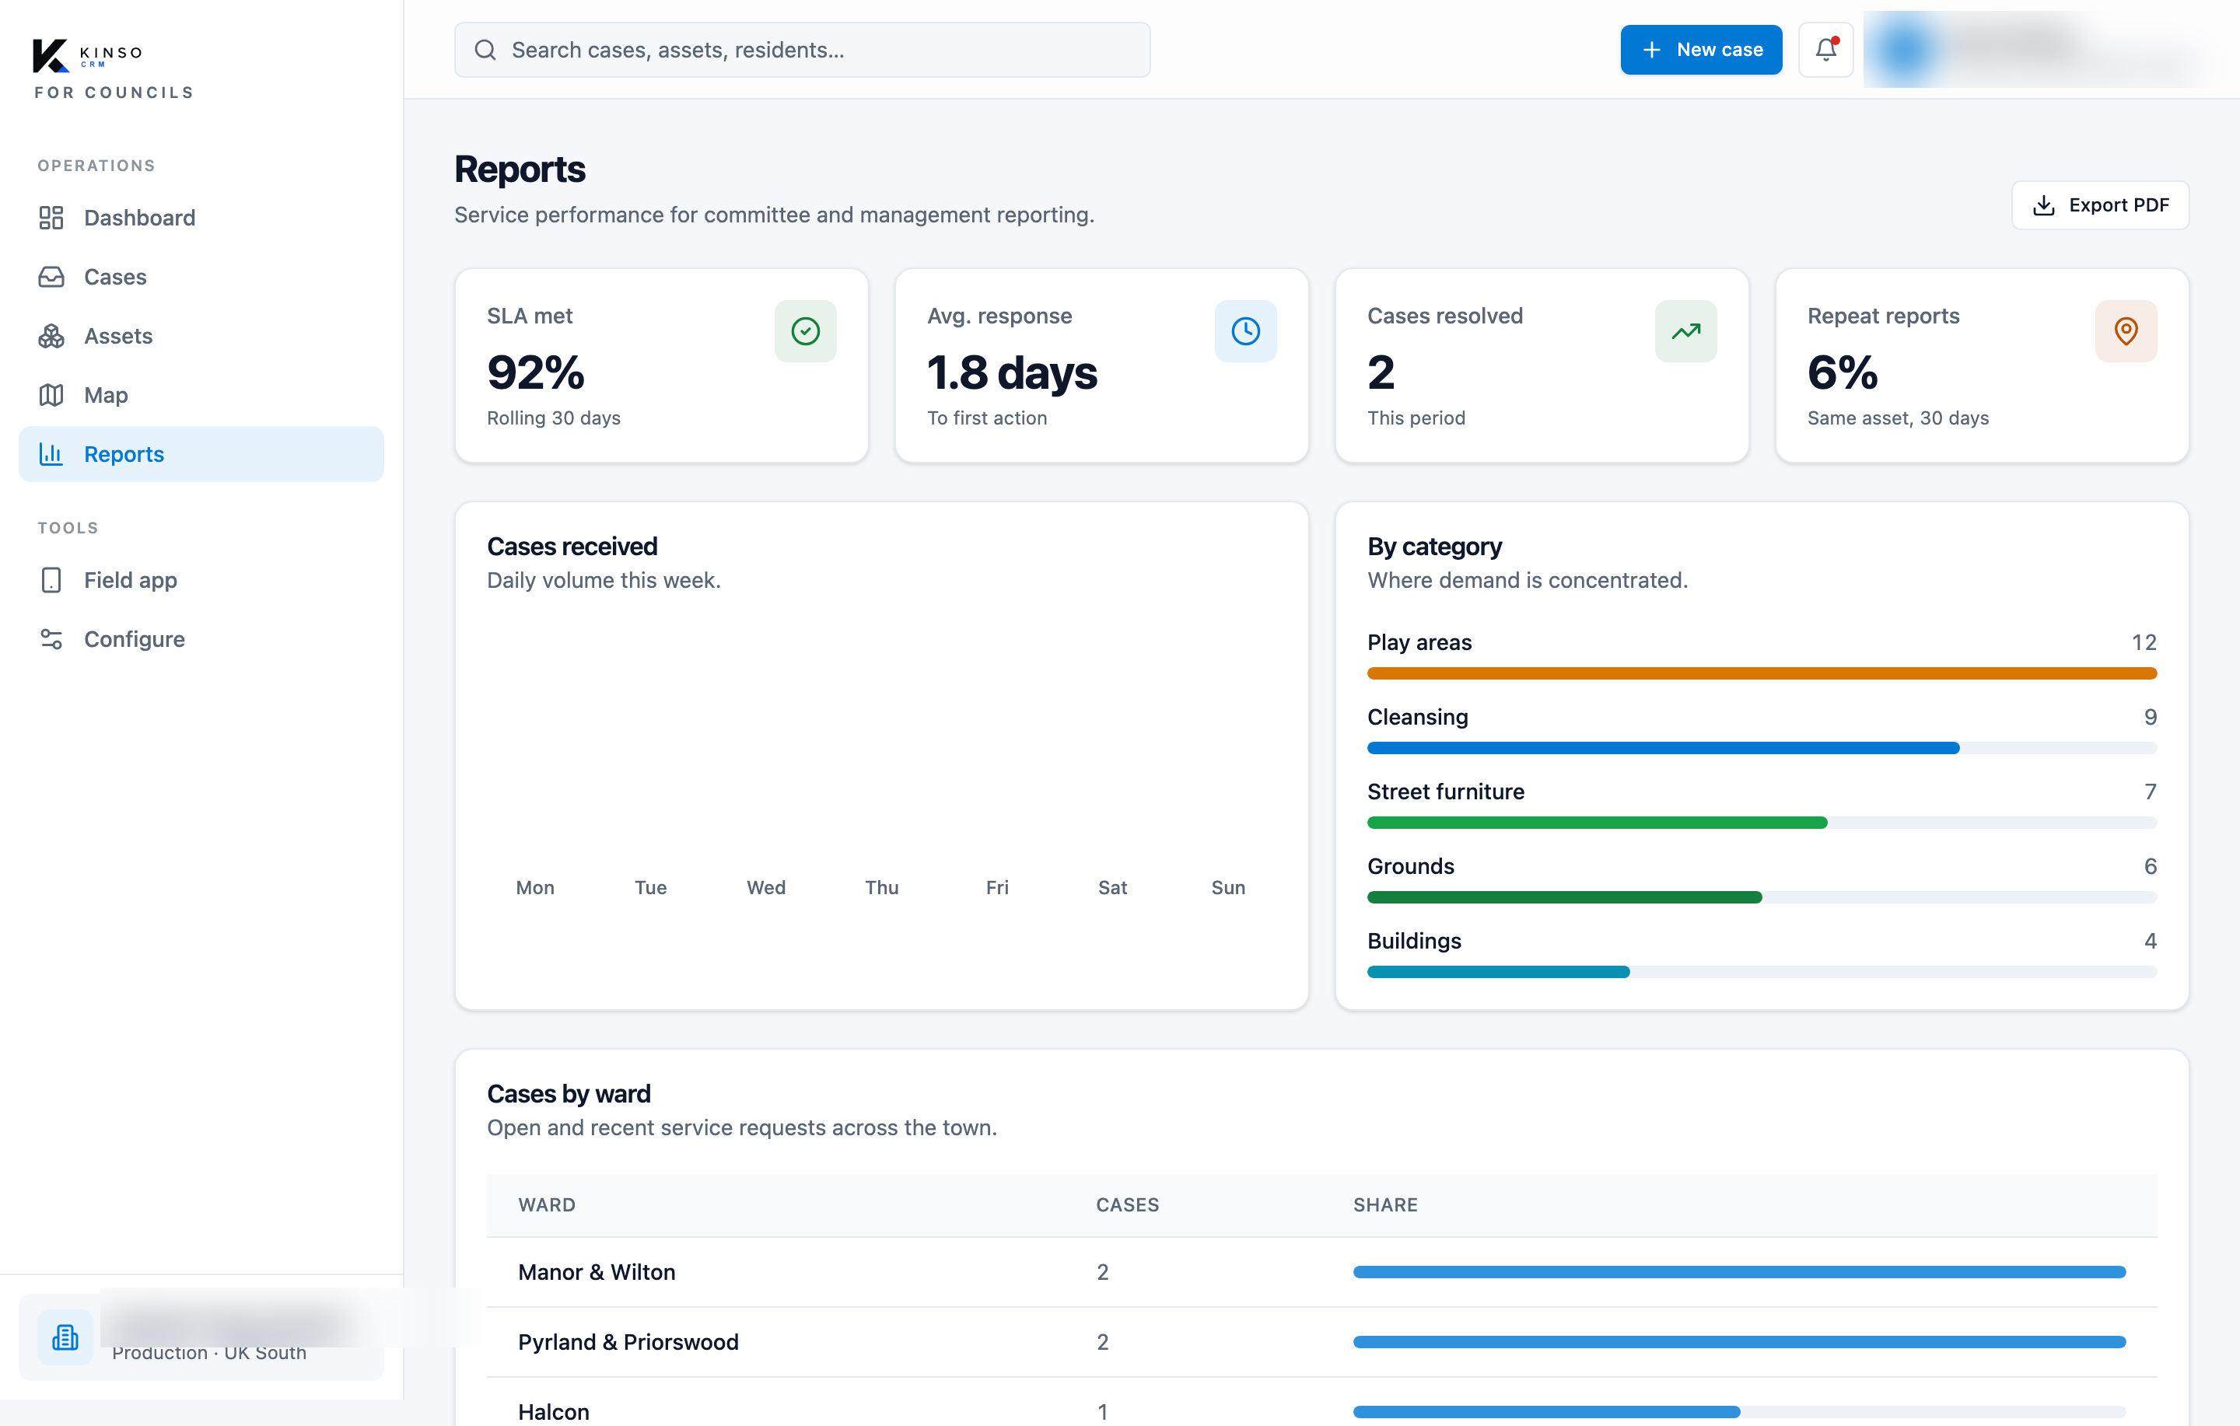Click the Field app phone icon
This screenshot has width=2240, height=1426.
[51, 581]
